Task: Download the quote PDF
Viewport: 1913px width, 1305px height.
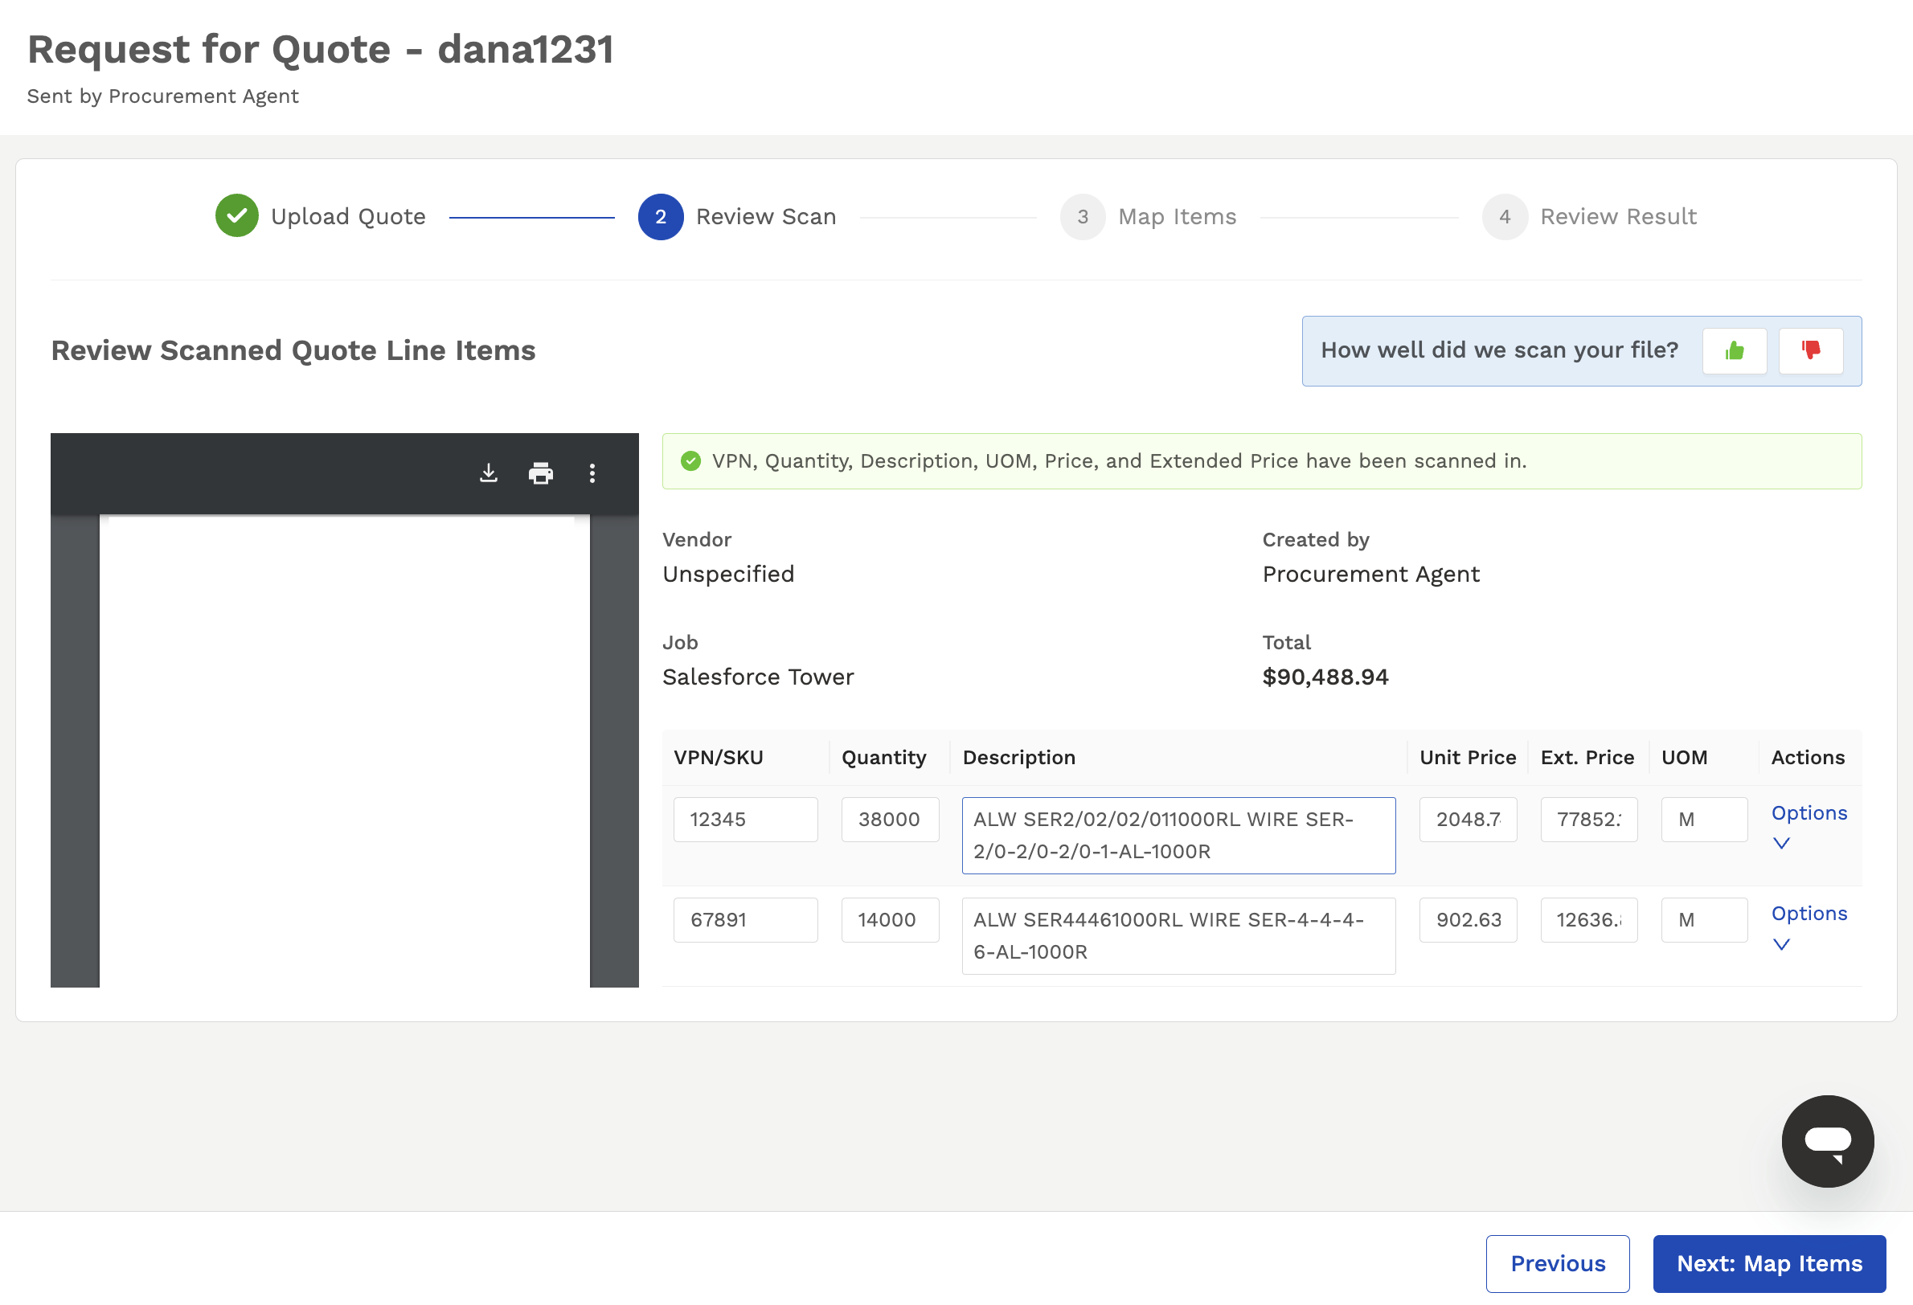Action: click(x=489, y=473)
